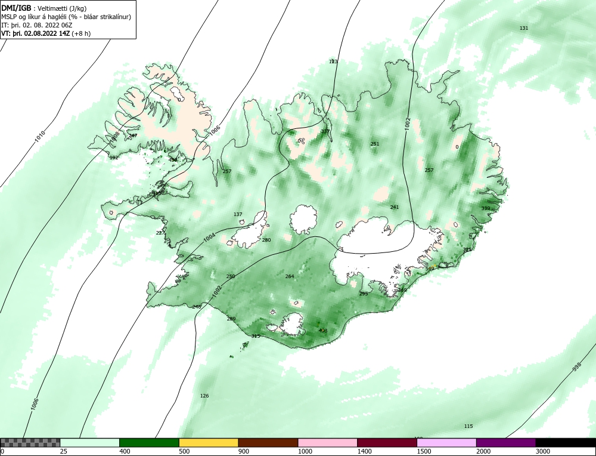Click the map value '369'
This screenshot has height=456, width=596.
click(402, 290)
